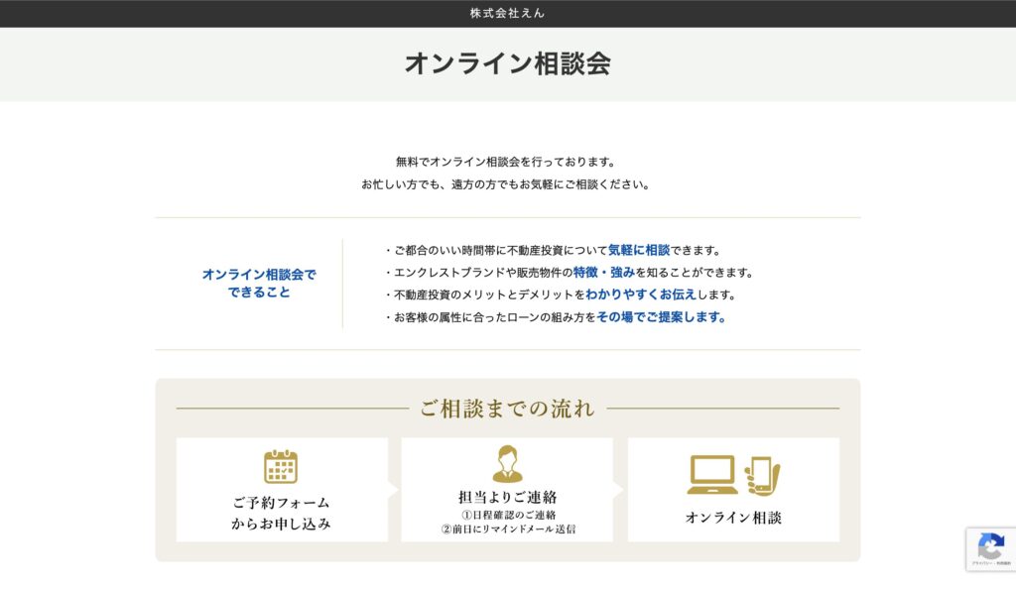This screenshot has width=1016, height=589.
Task: Click the calendar icon in the first step
Action: tap(281, 466)
